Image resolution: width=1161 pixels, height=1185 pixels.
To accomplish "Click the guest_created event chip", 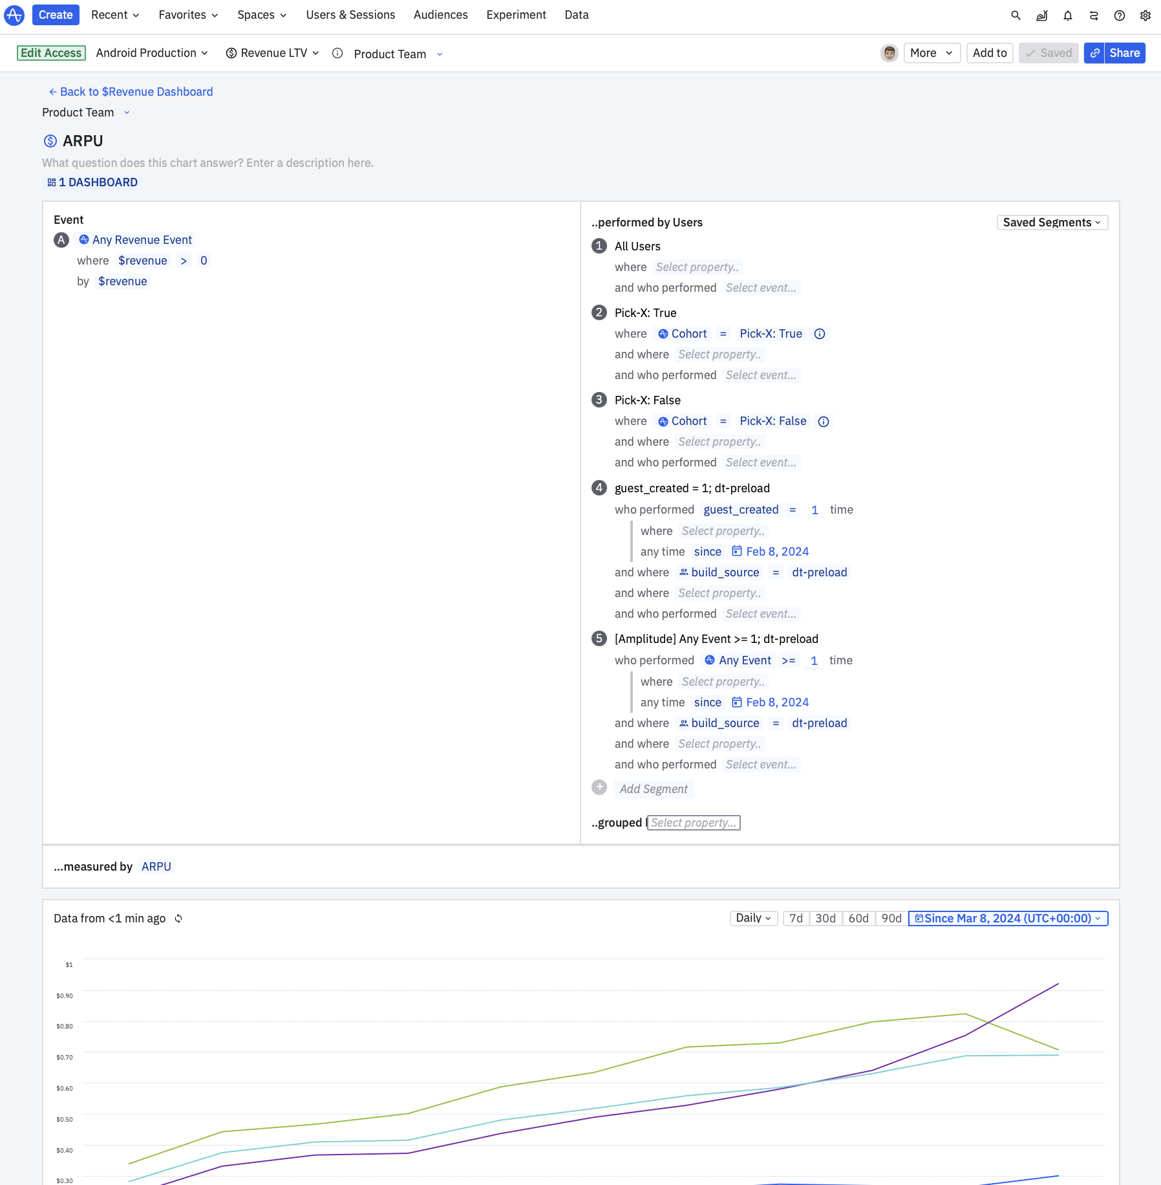I will pyautogui.click(x=741, y=510).
